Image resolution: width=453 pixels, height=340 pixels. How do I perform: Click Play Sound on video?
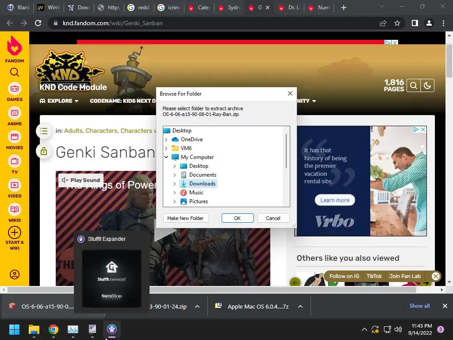[x=81, y=180]
